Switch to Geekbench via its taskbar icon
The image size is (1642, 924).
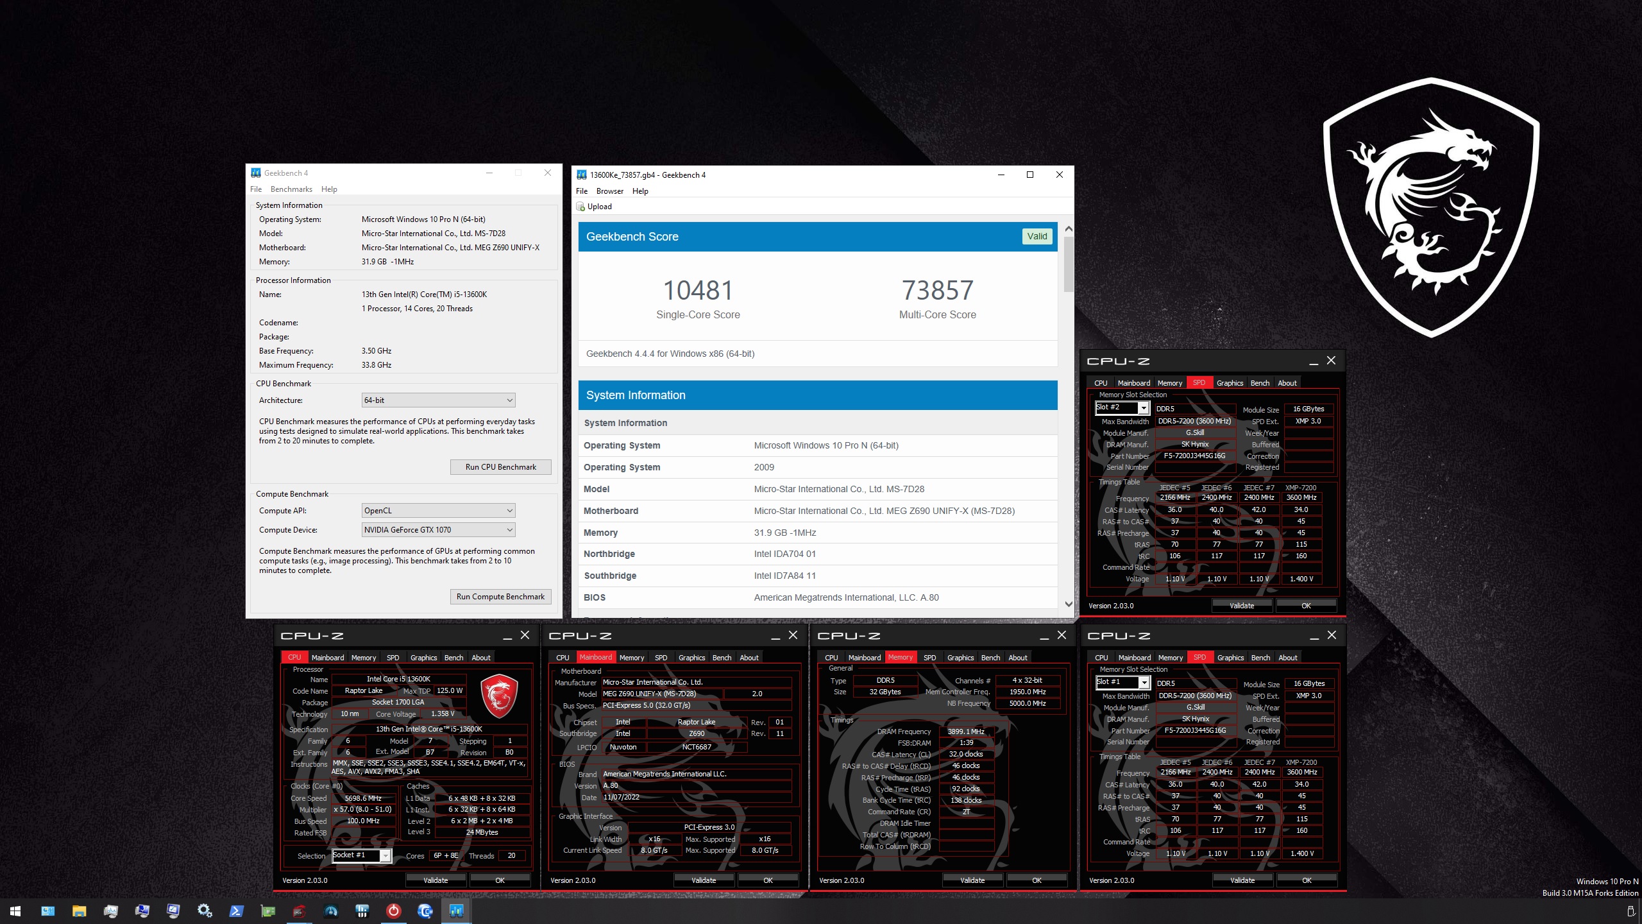pyautogui.click(x=456, y=911)
